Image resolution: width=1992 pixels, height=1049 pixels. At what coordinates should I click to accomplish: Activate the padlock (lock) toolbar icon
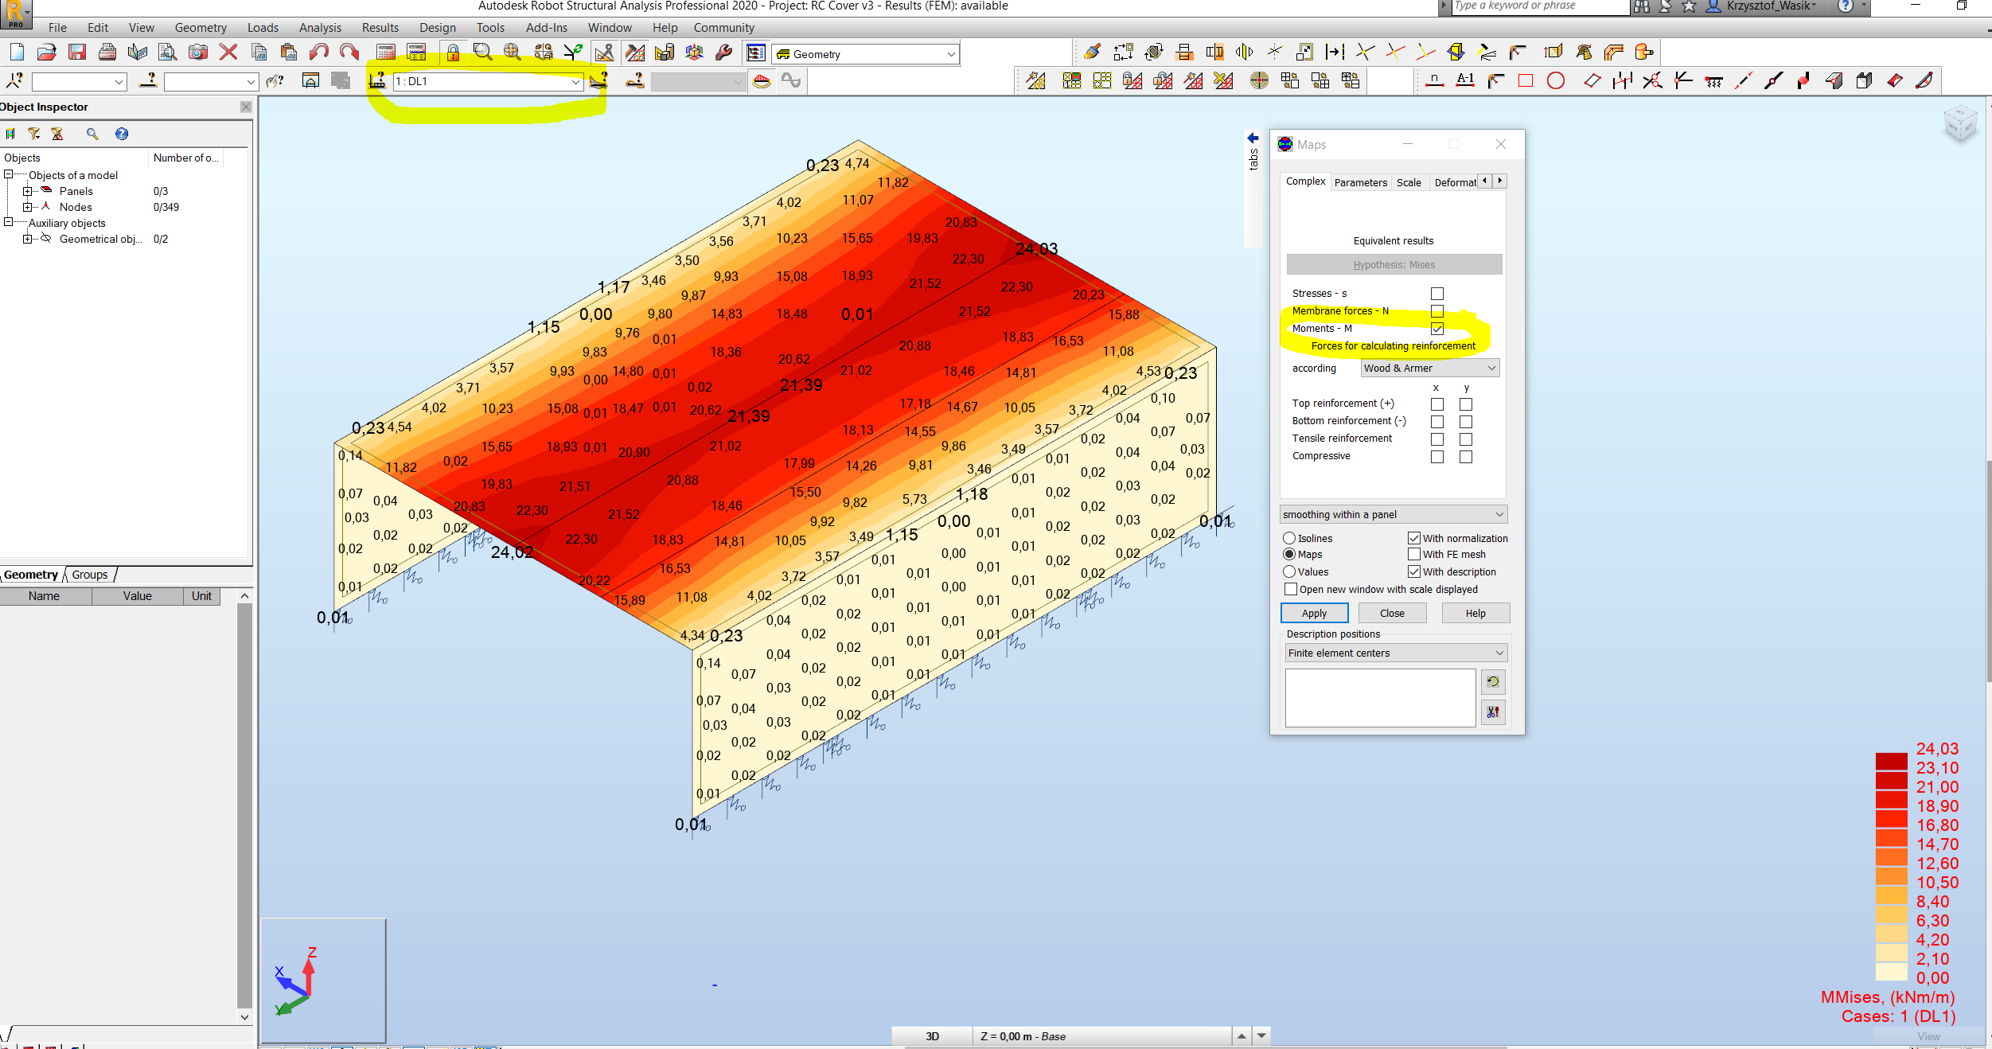[x=451, y=53]
